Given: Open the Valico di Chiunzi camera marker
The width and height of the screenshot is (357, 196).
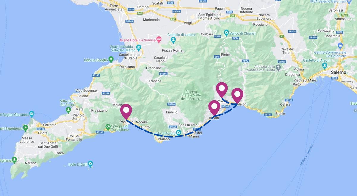Looking at the screenshot, I should [226, 32].
